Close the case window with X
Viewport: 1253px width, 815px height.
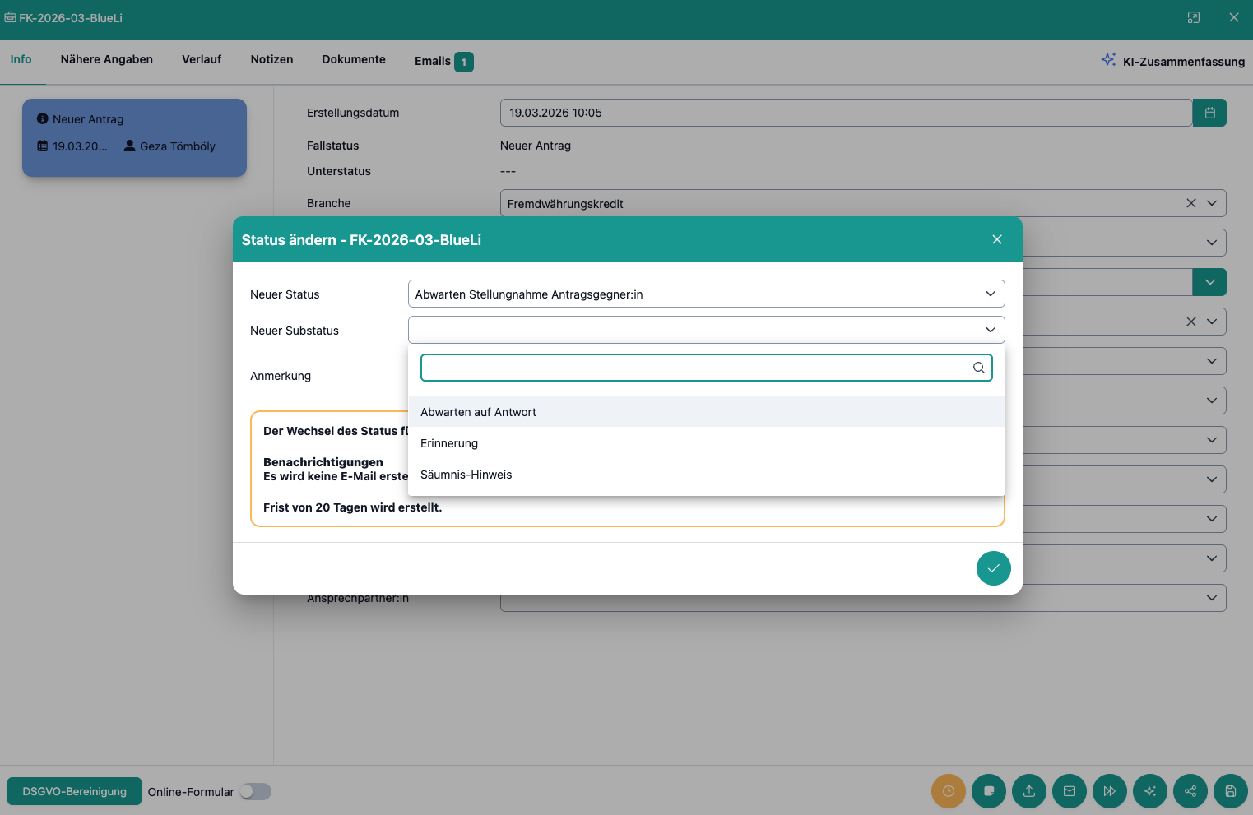point(1233,17)
